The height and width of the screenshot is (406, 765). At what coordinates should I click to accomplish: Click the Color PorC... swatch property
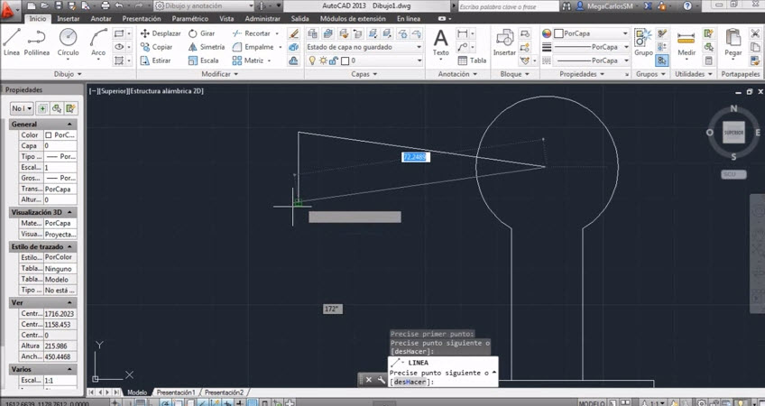60,134
